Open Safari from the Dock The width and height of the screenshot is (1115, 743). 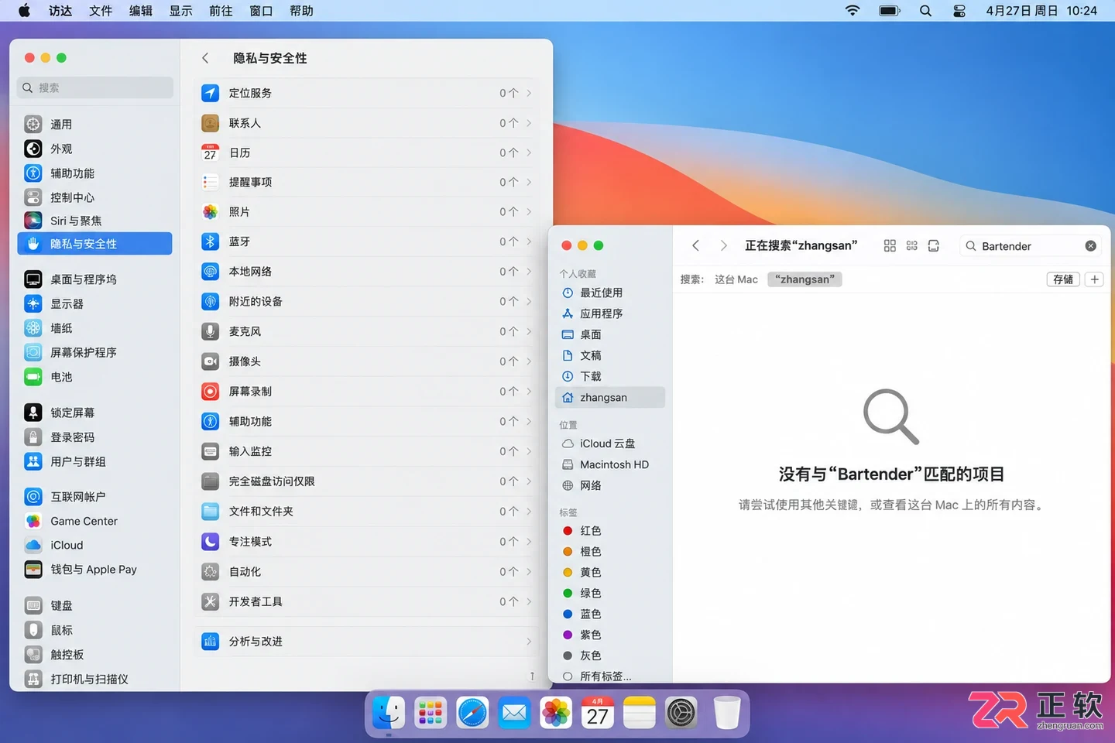click(x=472, y=713)
